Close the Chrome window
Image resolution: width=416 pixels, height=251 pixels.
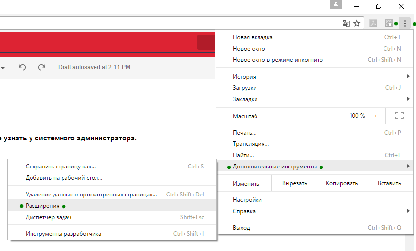(401, 6)
